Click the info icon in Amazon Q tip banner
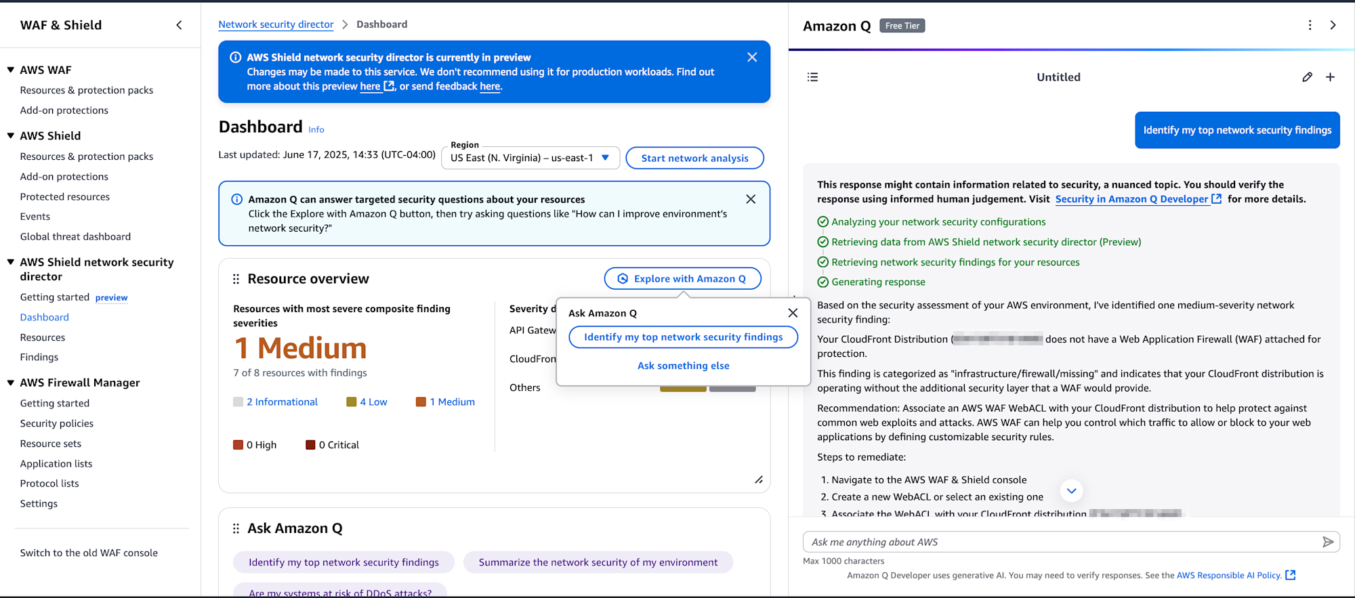This screenshot has height=598, width=1355. (237, 199)
